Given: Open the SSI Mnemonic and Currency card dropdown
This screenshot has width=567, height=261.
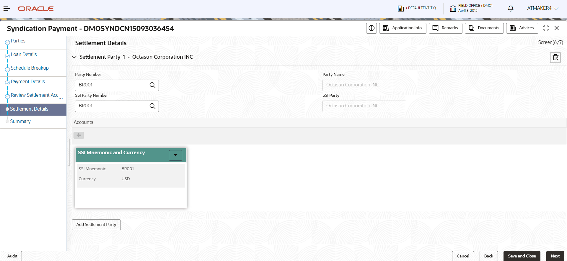Looking at the screenshot, I should 175,155.
